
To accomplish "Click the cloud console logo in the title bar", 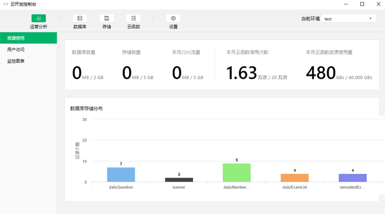I will coord(5,4).
